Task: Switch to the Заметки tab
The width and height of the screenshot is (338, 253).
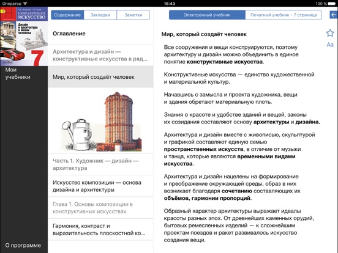Action: (133, 15)
